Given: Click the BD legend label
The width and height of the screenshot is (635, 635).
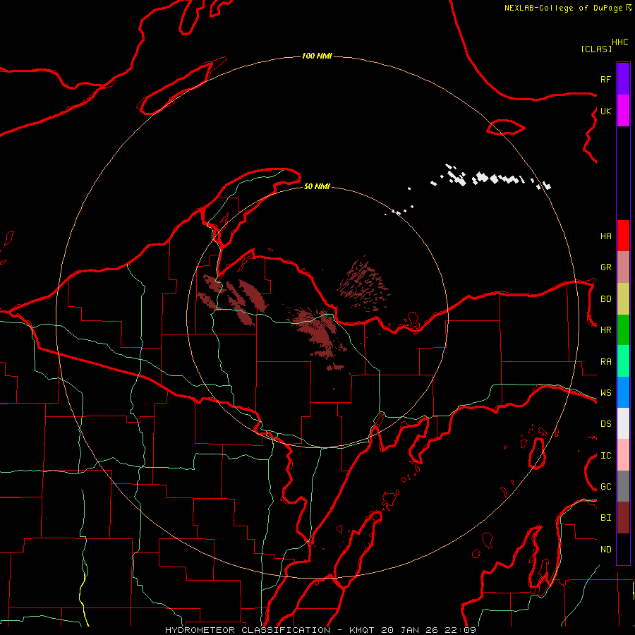Looking at the screenshot, I should point(605,299).
